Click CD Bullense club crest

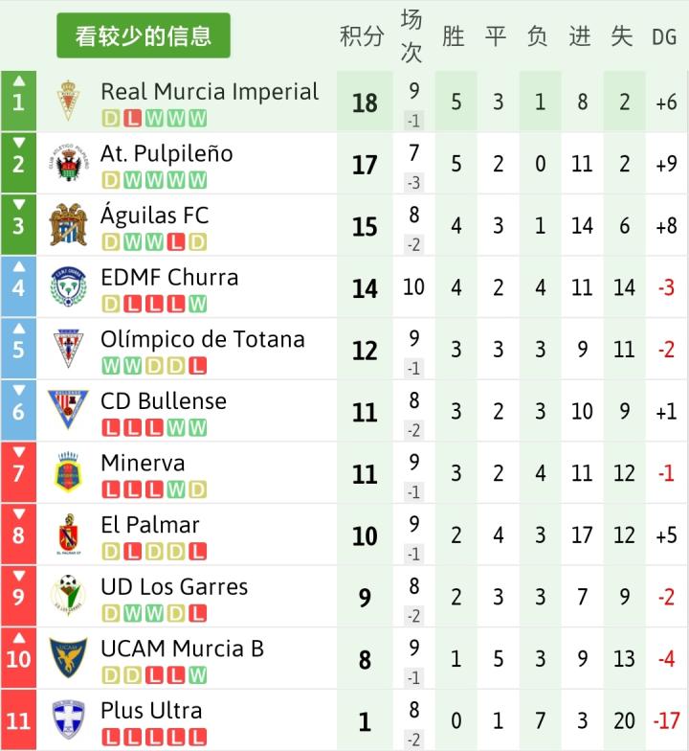coord(68,411)
